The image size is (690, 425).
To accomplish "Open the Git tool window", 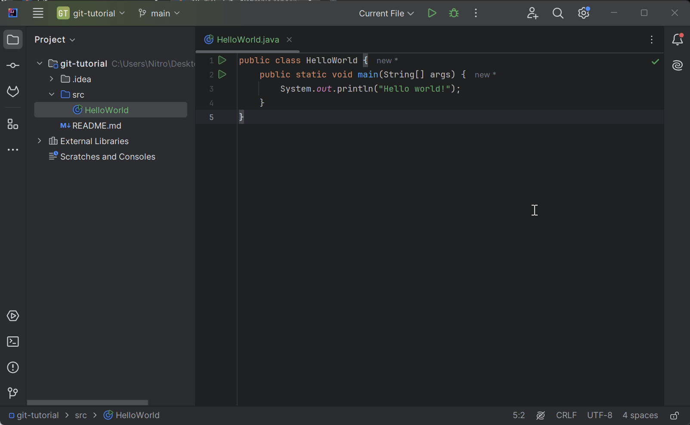I will coord(13,393).
